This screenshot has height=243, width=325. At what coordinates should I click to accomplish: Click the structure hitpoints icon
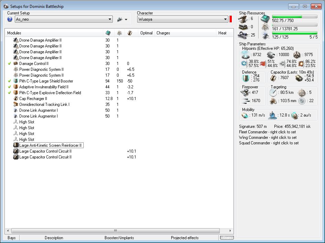(297, 55)
